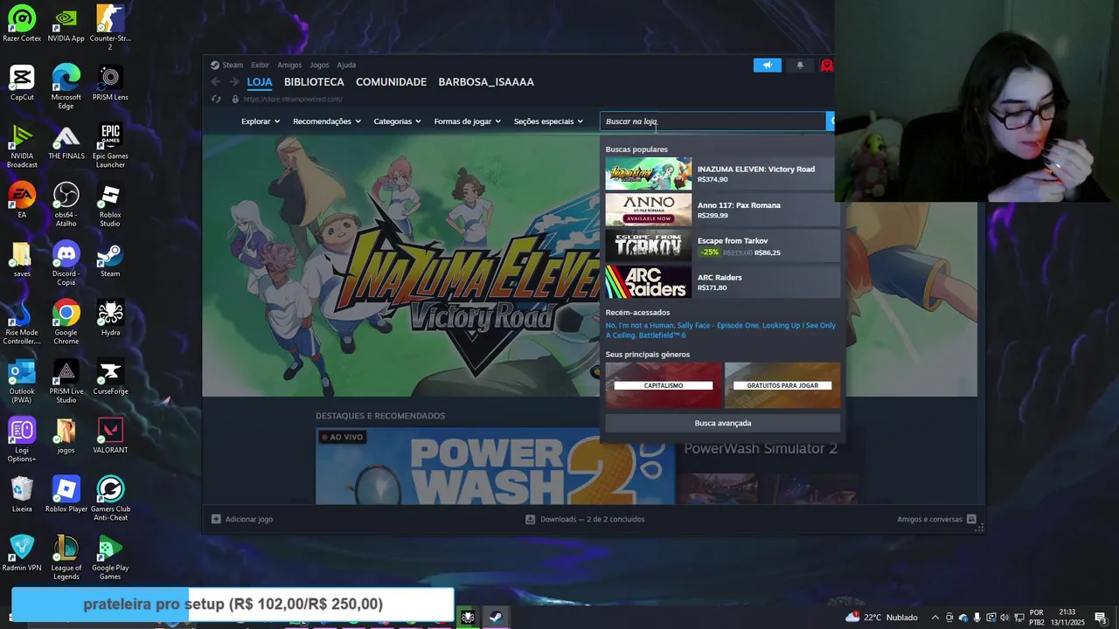Open the Ajuda menu

[346, 65]
